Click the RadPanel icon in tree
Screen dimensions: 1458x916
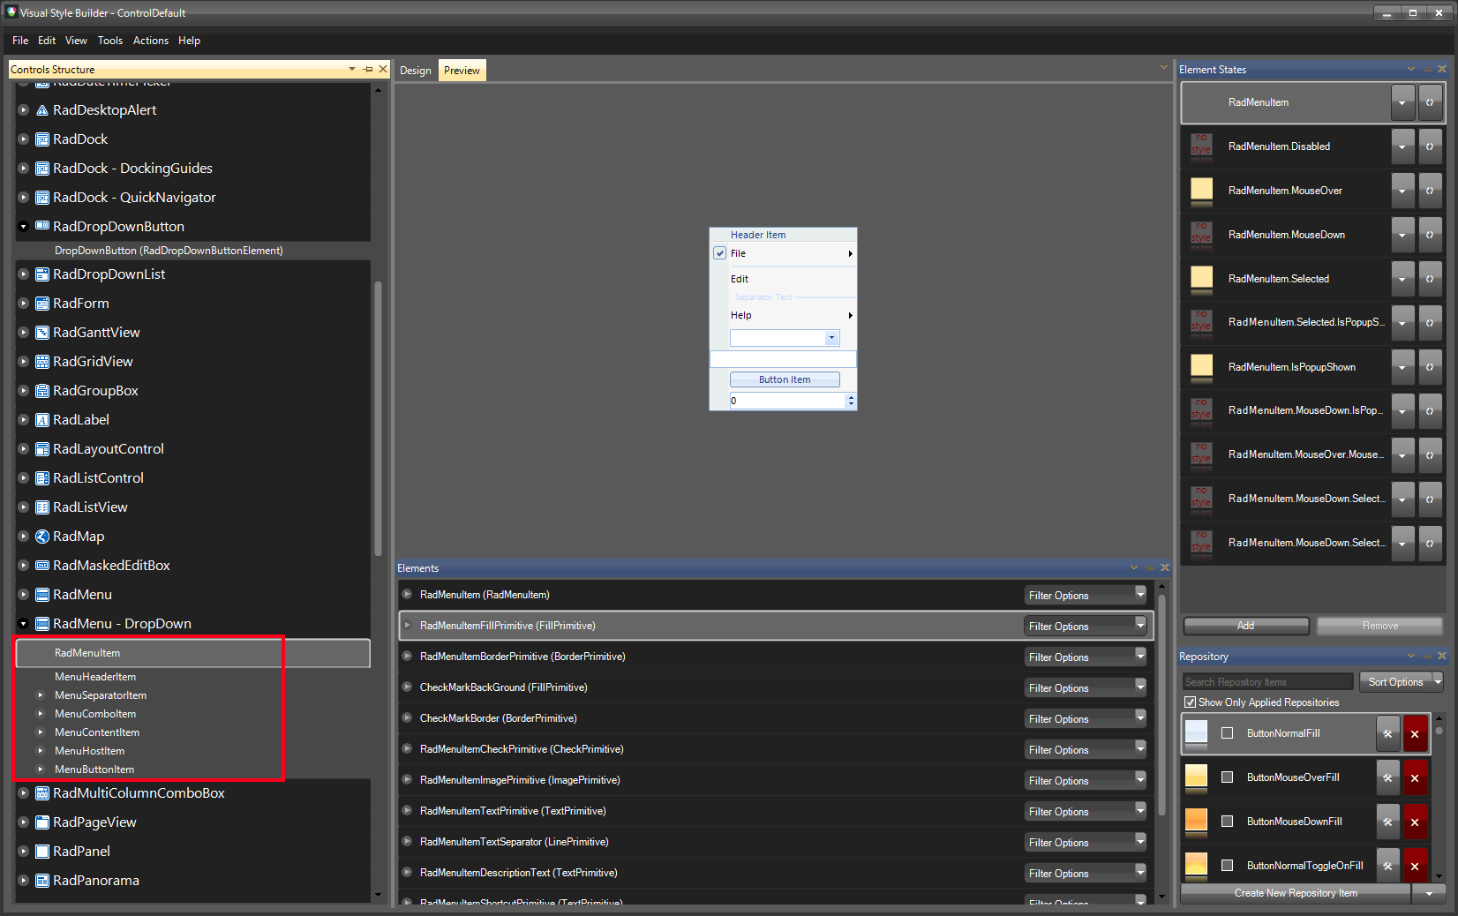41,852
